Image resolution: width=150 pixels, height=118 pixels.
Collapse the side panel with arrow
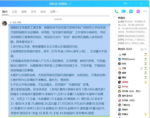point(114,16)
